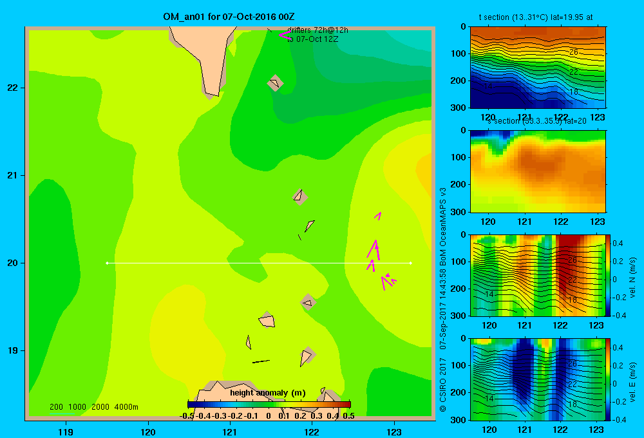Click contour label "14" in the temperature section
The height and width of the screenshot is (438, 644).
coord(488,86)
